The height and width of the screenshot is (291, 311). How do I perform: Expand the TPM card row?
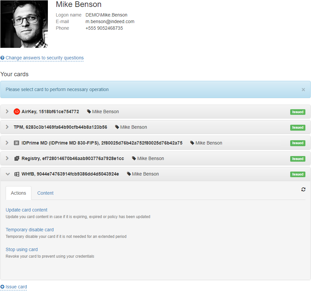(x=7, y=127)
